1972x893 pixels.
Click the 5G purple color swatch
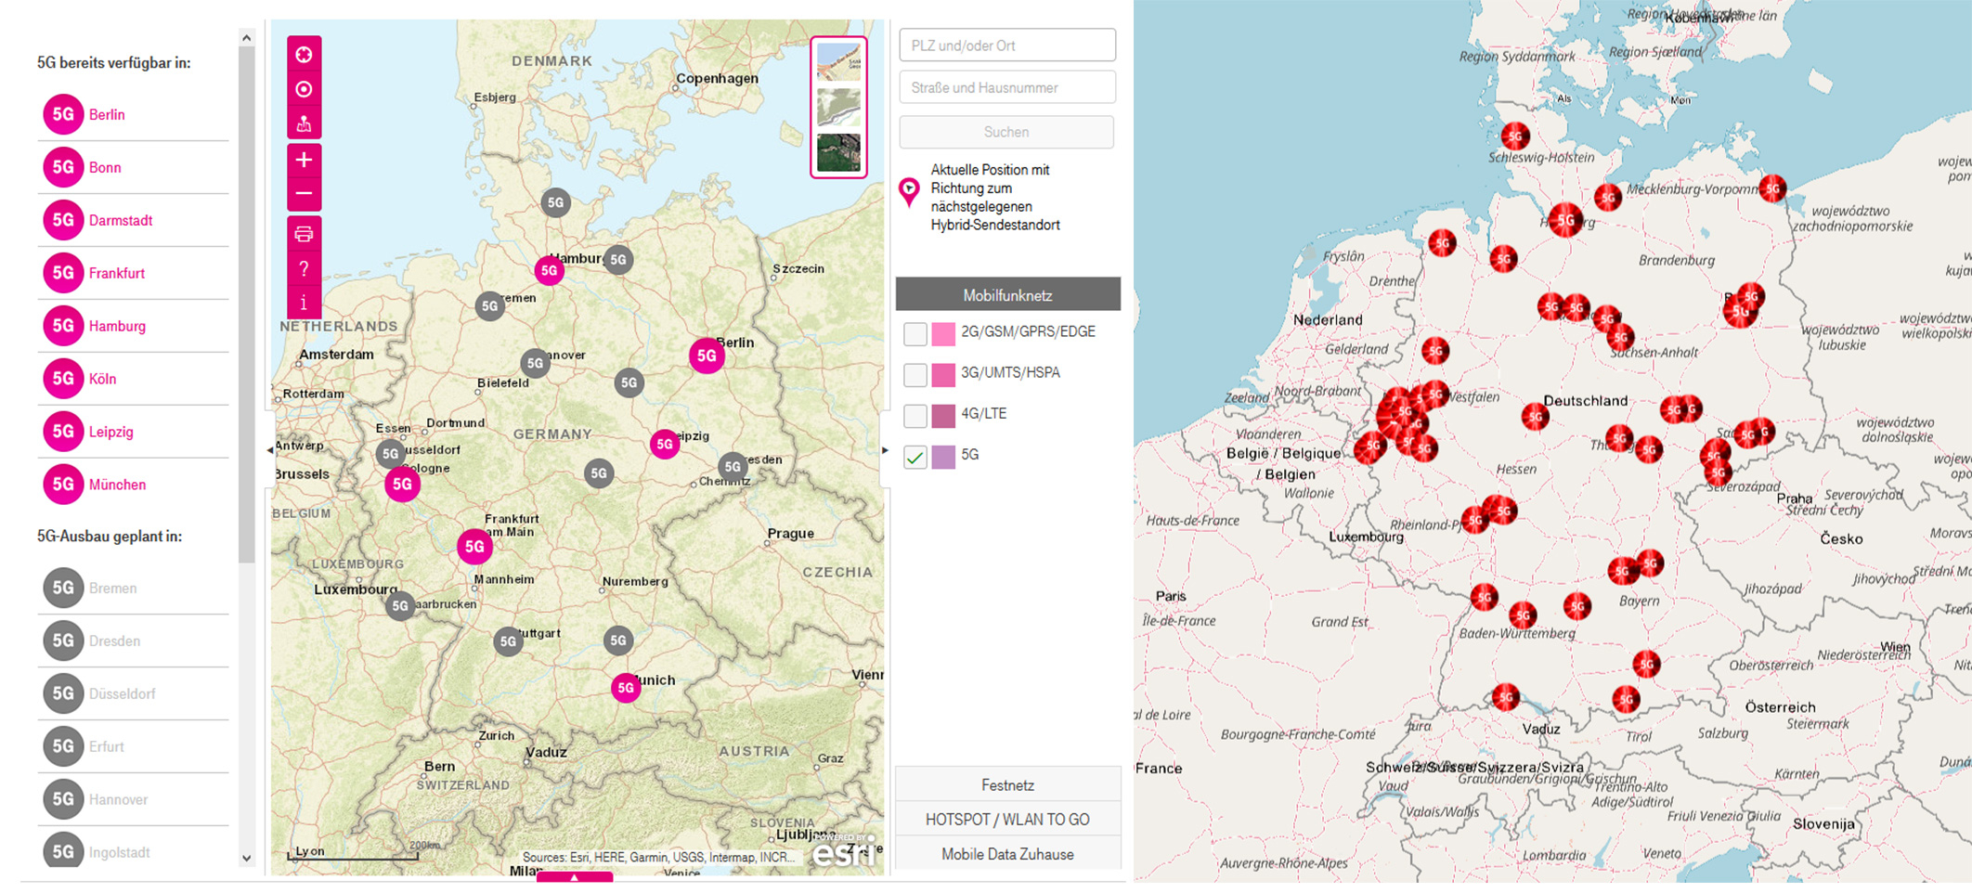(x=943, y=457)
